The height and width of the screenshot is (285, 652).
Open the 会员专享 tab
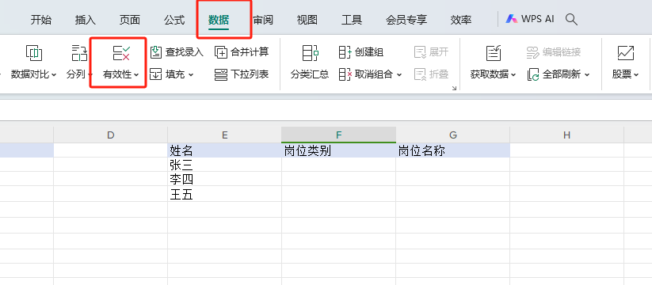pos(406,20)
